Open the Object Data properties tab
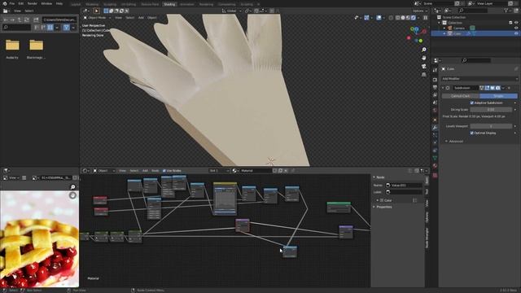 [435, 159]
